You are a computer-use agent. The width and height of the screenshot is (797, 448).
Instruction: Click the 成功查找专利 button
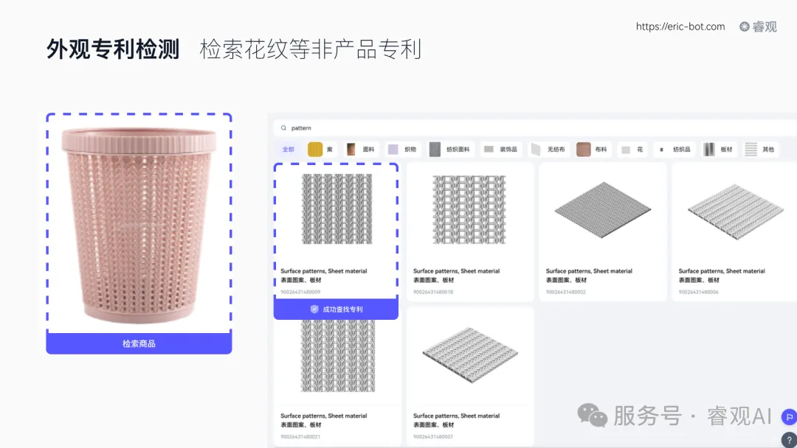coord(336,309)
